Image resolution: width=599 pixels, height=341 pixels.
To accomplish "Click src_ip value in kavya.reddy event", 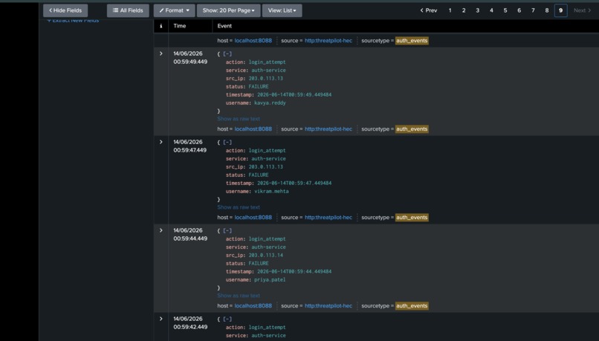I will [x=265, y=78].
